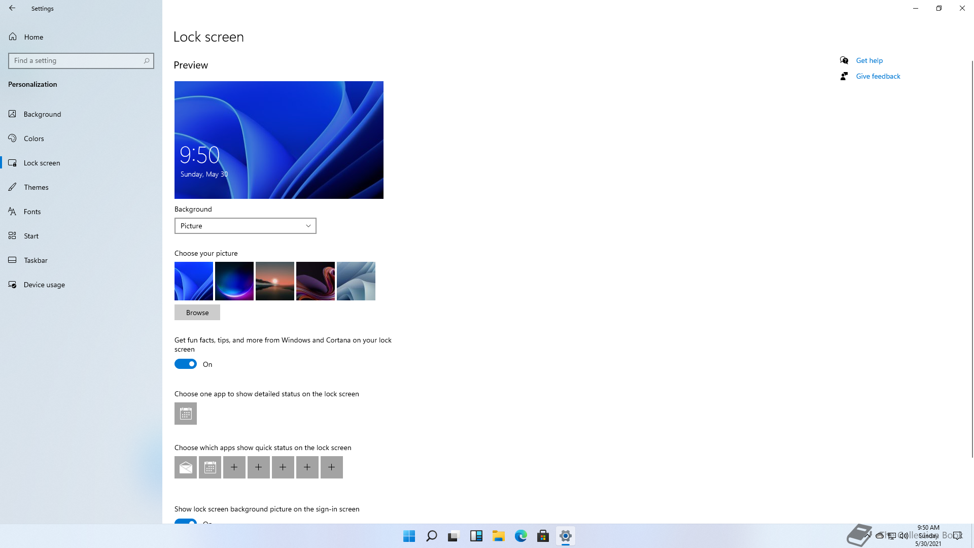
Task: Click the Mail quick status app icon
Action: click(x=186, y=467)
